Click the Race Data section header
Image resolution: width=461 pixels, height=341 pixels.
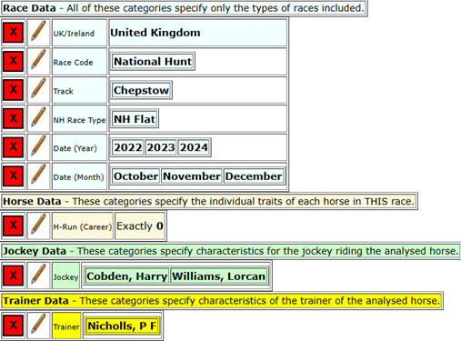[x=184, y=8]
